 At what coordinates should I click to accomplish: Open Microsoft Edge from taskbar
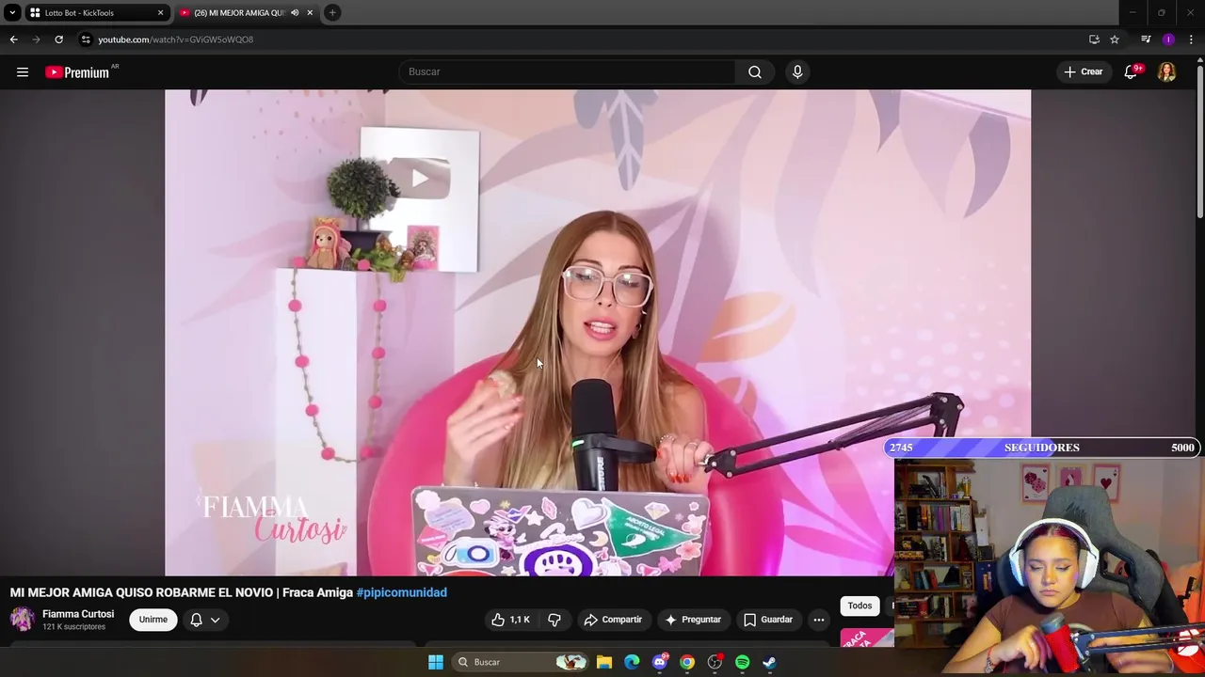point(632,662)
